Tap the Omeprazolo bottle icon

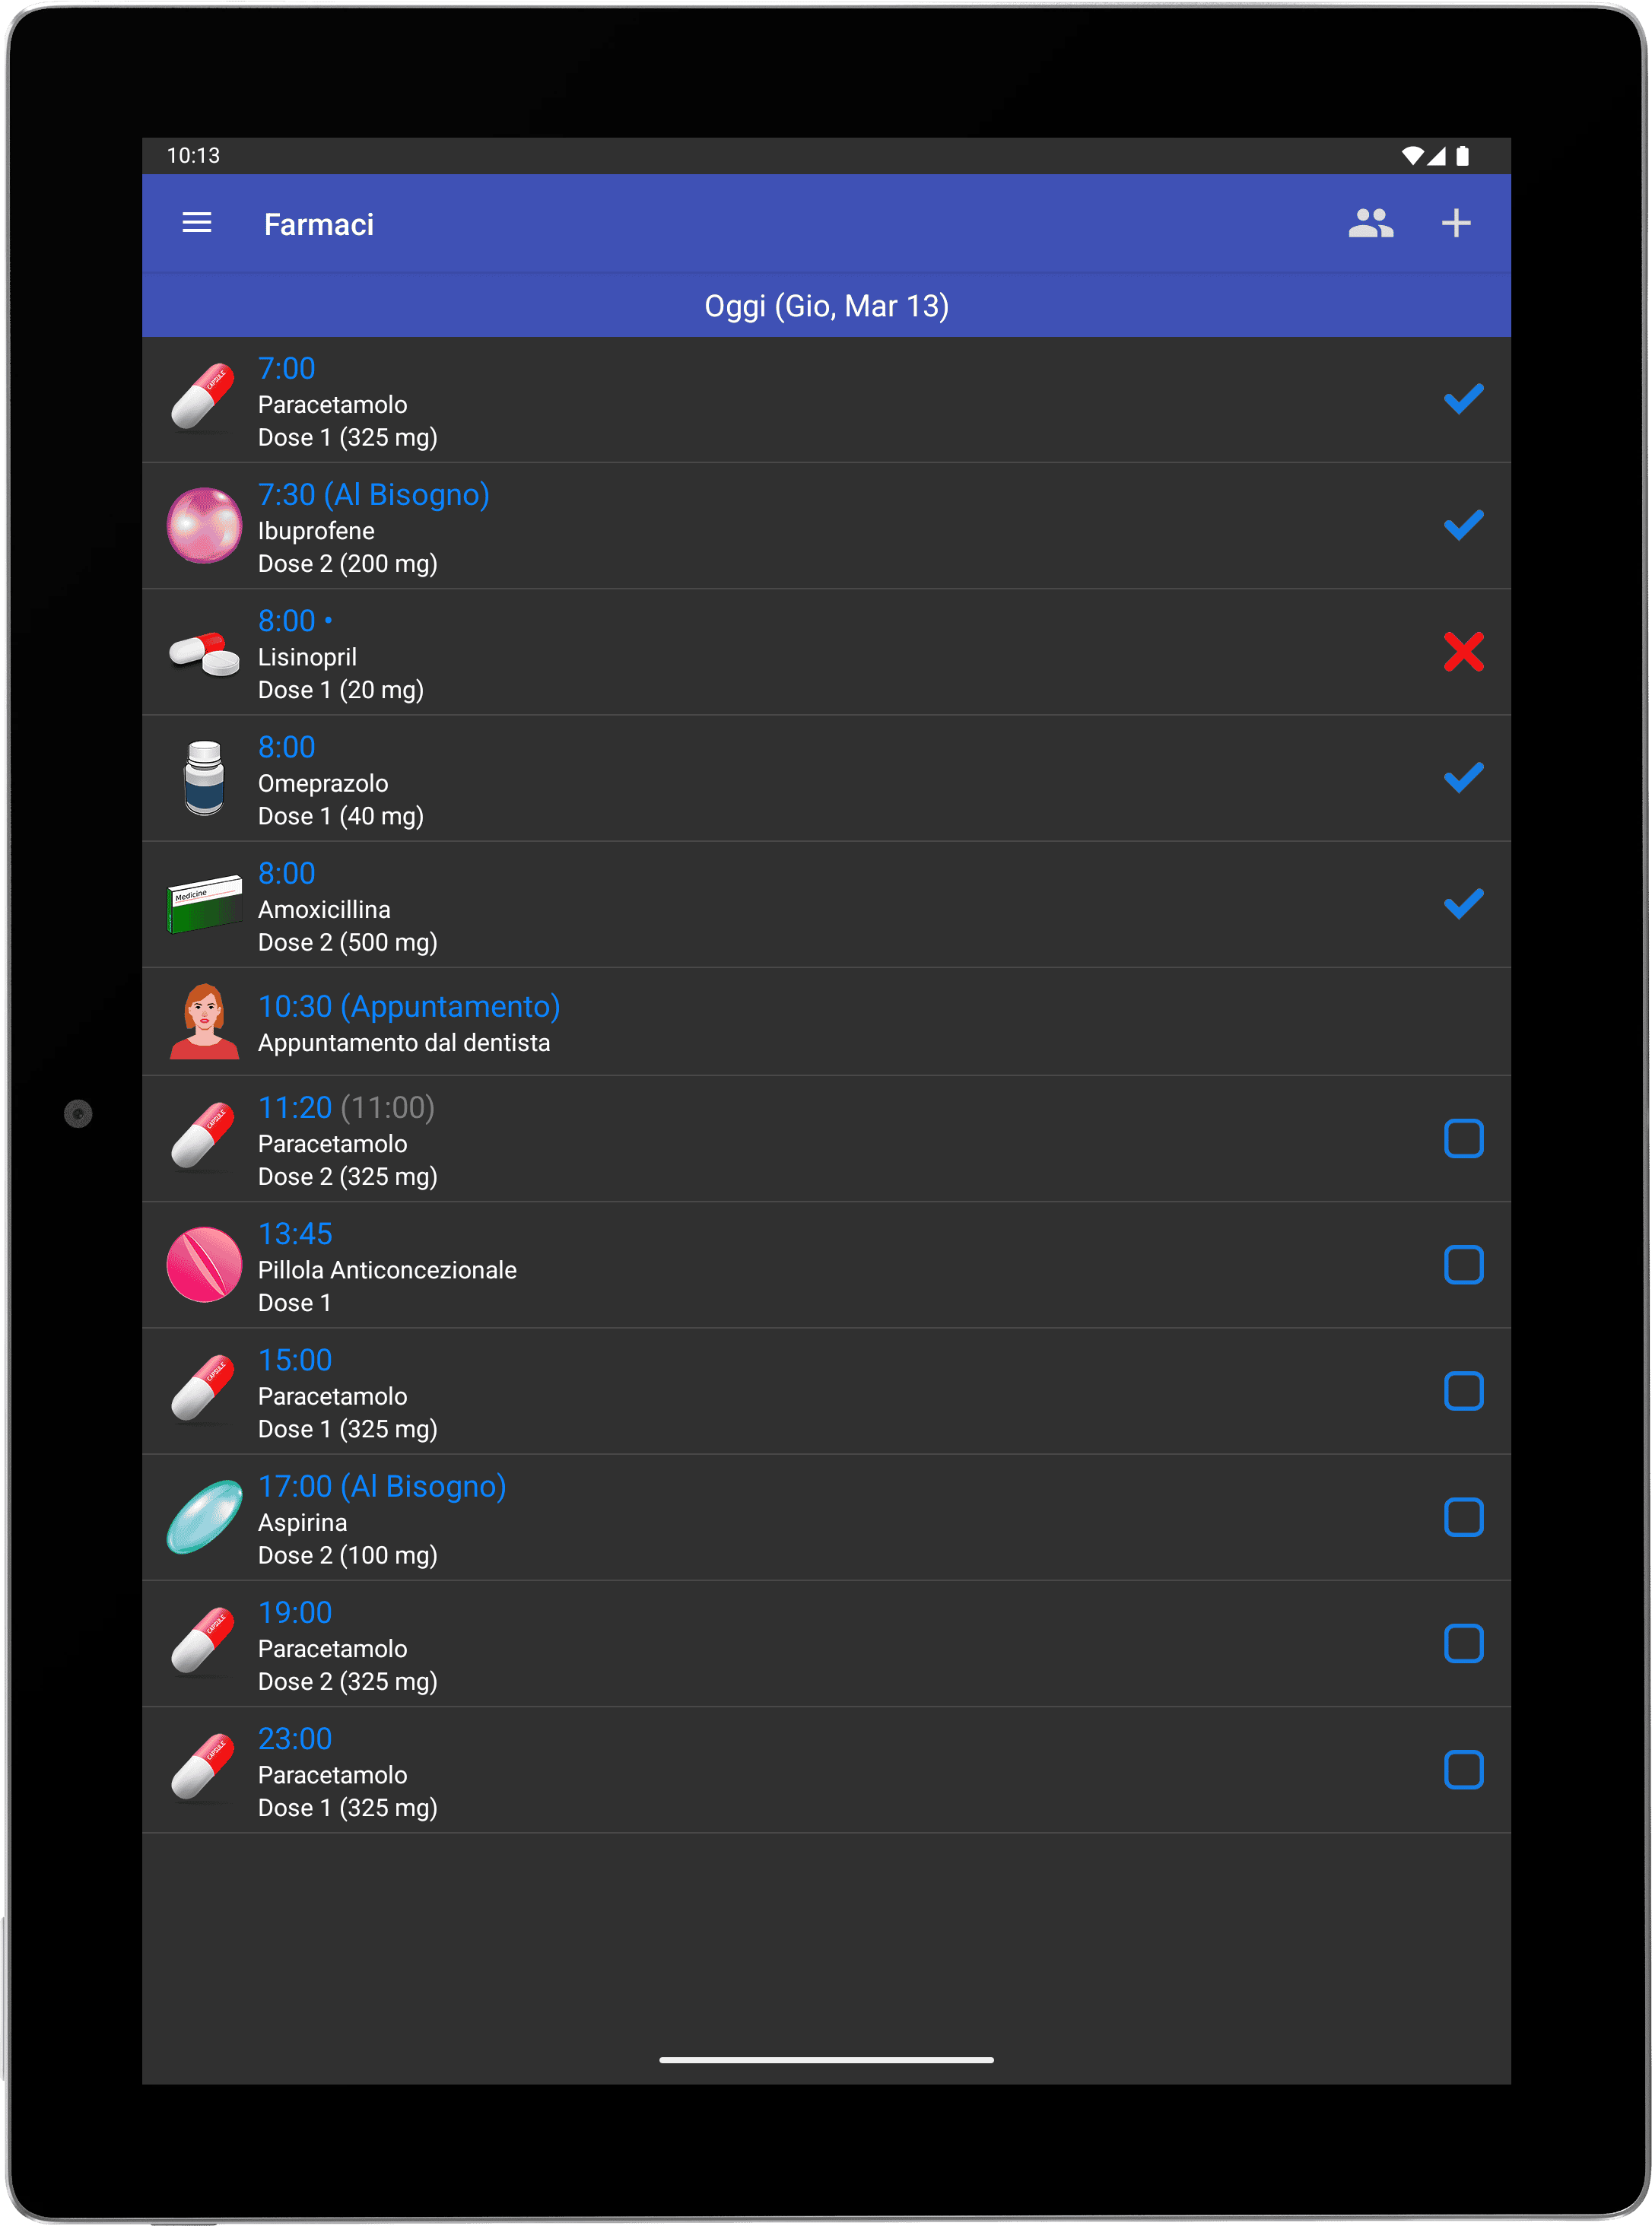(x=204, y=778)
